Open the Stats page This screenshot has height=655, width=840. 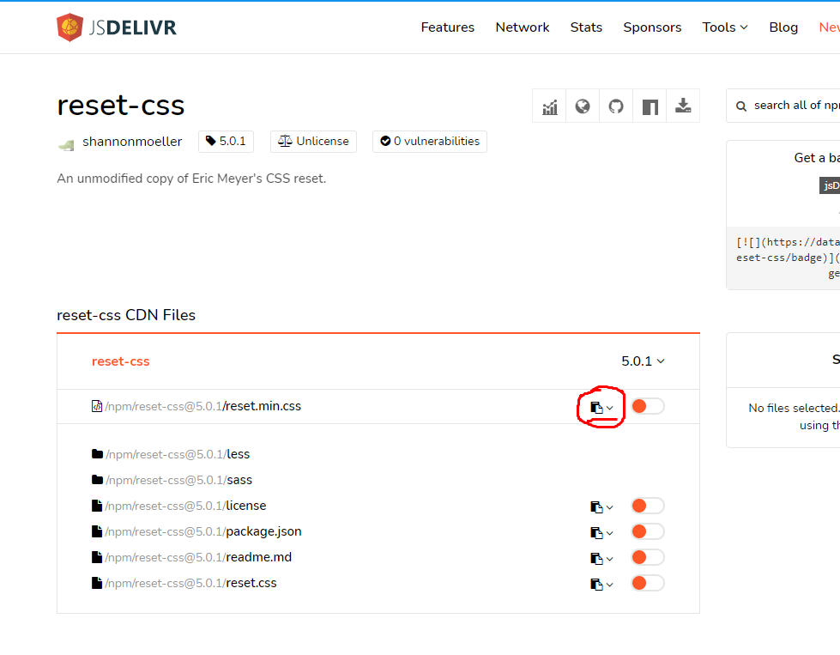(x=586, y=27)
